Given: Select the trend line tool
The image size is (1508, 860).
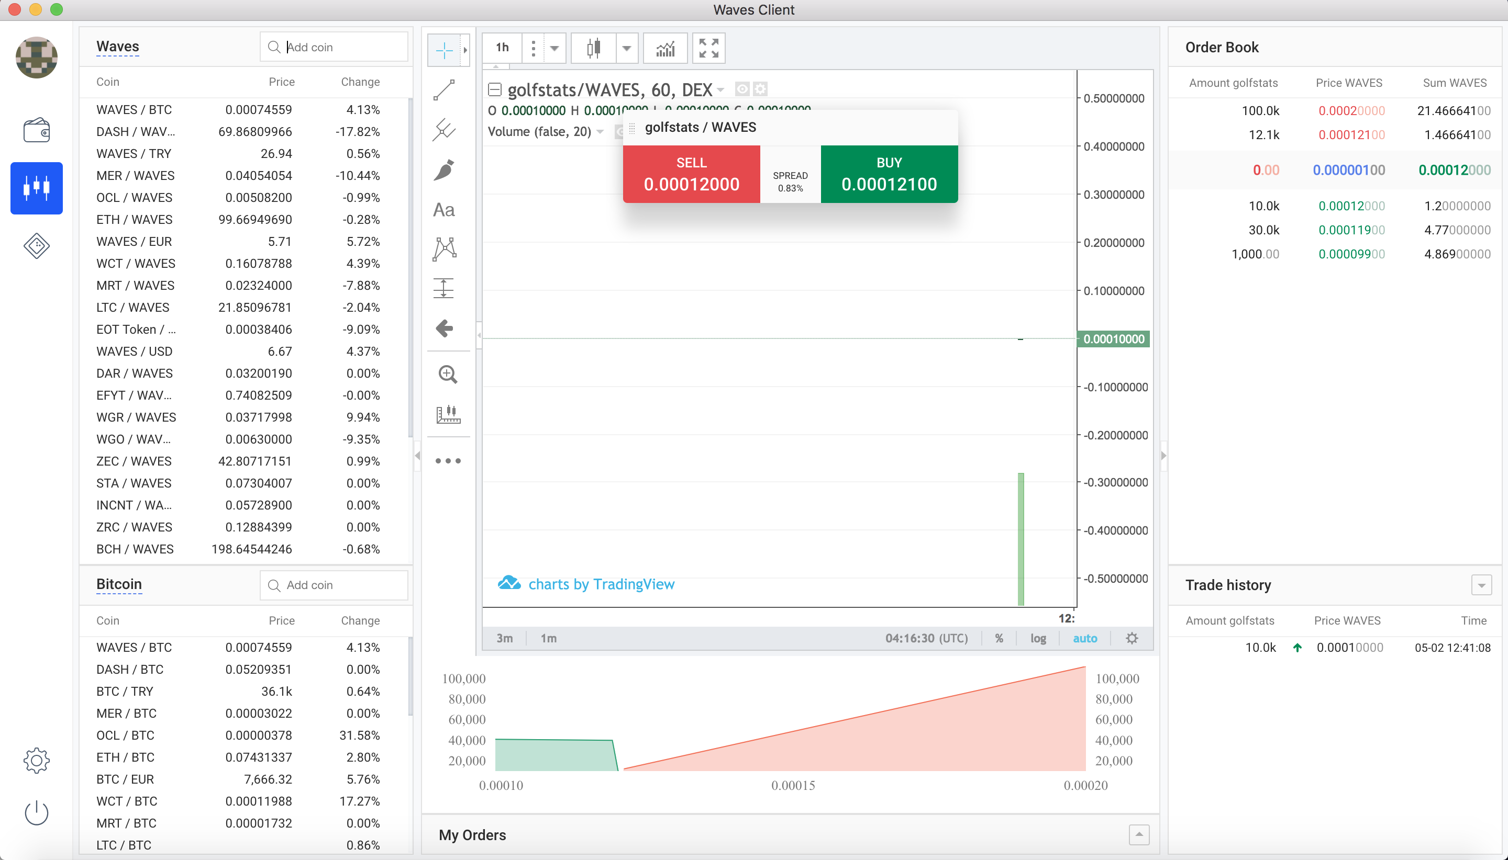Looking at the screenshot, I should coord(445,90).
